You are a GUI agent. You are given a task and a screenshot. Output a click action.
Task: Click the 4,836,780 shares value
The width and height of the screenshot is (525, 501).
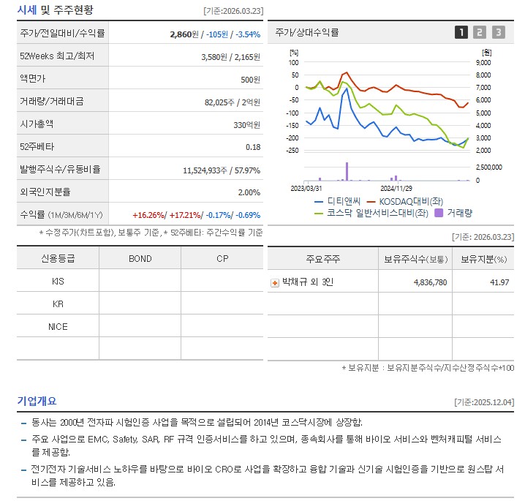tap(430, 282)
